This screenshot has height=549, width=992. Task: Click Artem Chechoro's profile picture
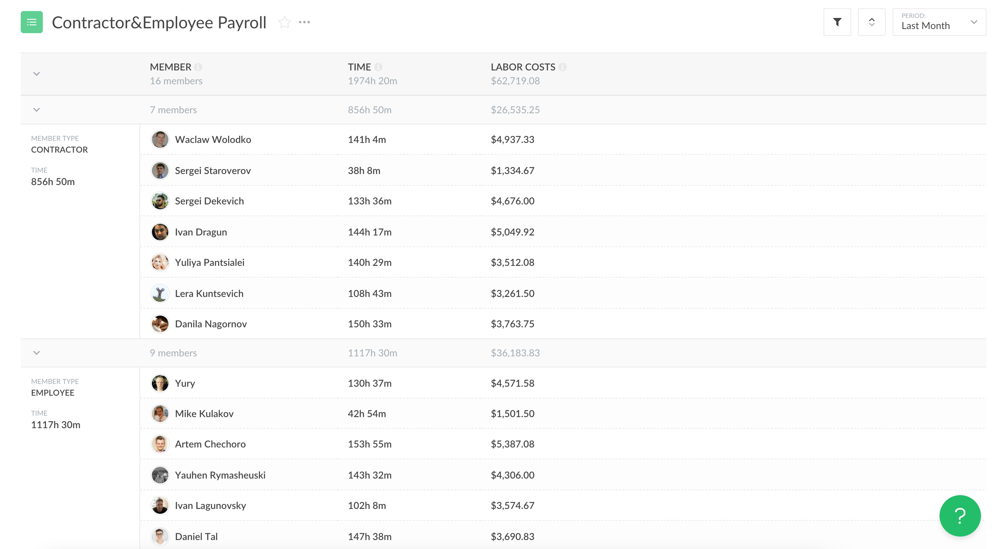click(x=160, y=444)
